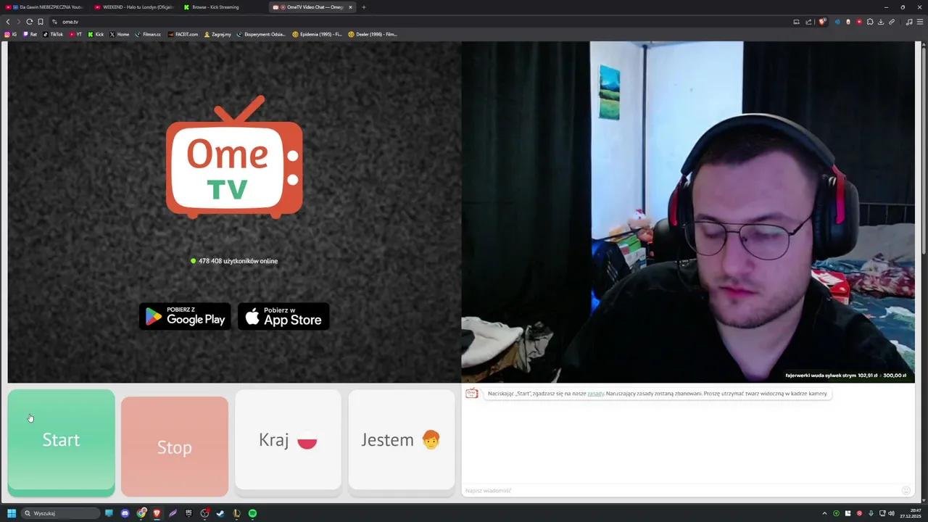Screen dimensions: 928x522
Task: Switch to the Ela Gawin YouTube tab
Action: pos(43,7)
